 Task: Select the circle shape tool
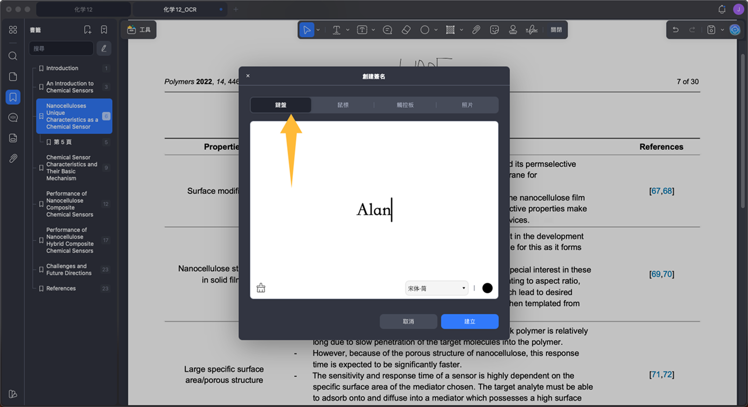pos(424,30)
